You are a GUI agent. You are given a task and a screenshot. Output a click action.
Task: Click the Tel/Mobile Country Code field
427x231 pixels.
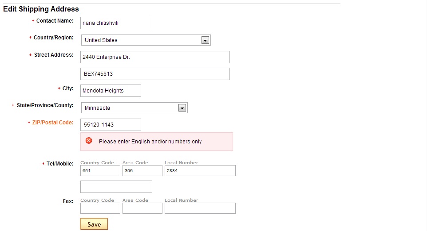click(x=100, y=171)
